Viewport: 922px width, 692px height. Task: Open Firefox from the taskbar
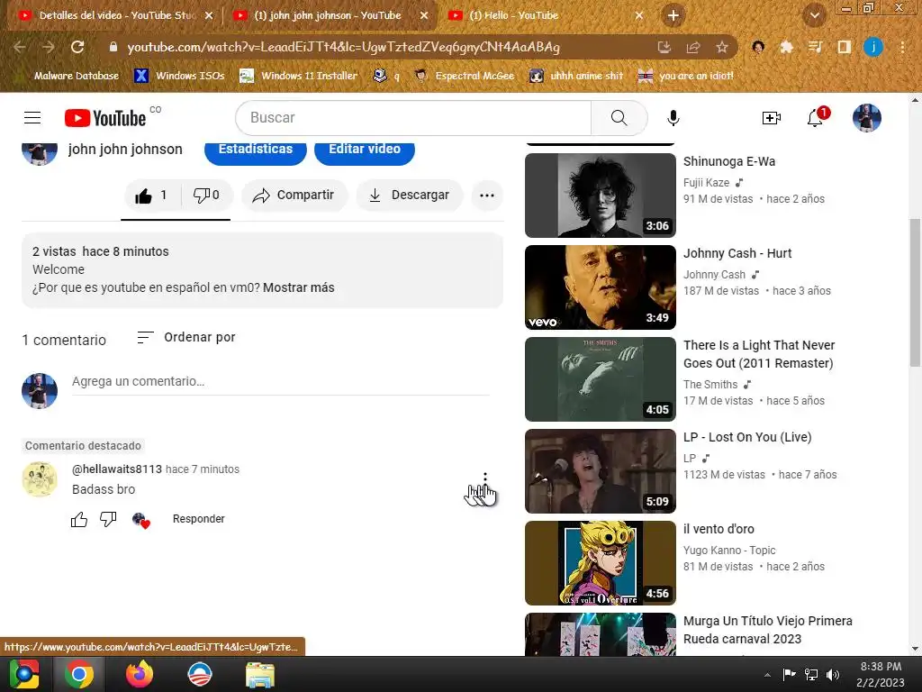[140, 674]
